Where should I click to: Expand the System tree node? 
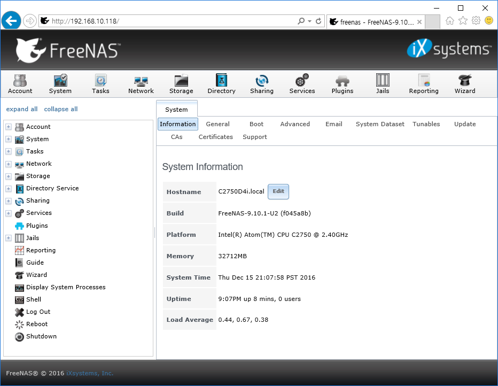click(9, 139)
